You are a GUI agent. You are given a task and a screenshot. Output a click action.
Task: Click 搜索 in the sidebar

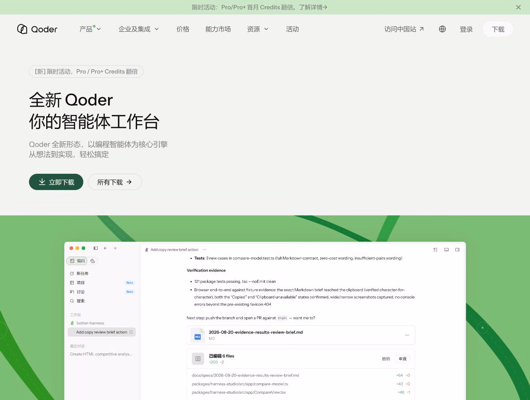[x=77, y=300]
